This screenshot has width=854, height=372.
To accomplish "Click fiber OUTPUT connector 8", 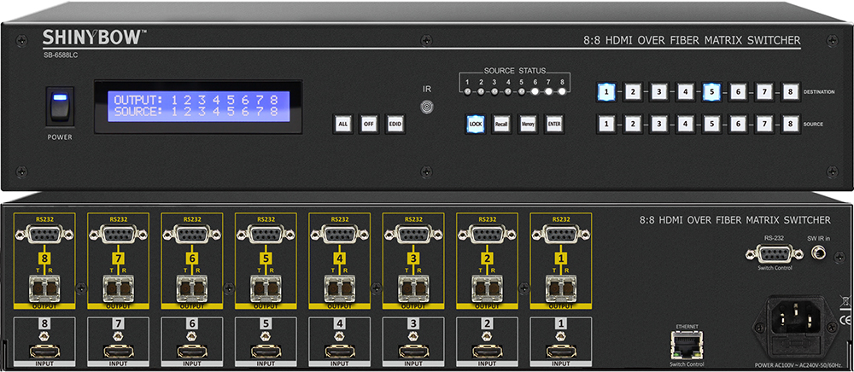I will tap(44, 288).
